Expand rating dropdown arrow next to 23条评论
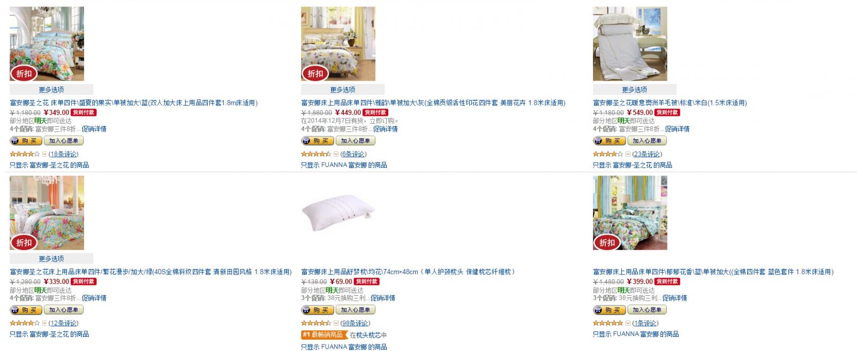 coord(628,154)
